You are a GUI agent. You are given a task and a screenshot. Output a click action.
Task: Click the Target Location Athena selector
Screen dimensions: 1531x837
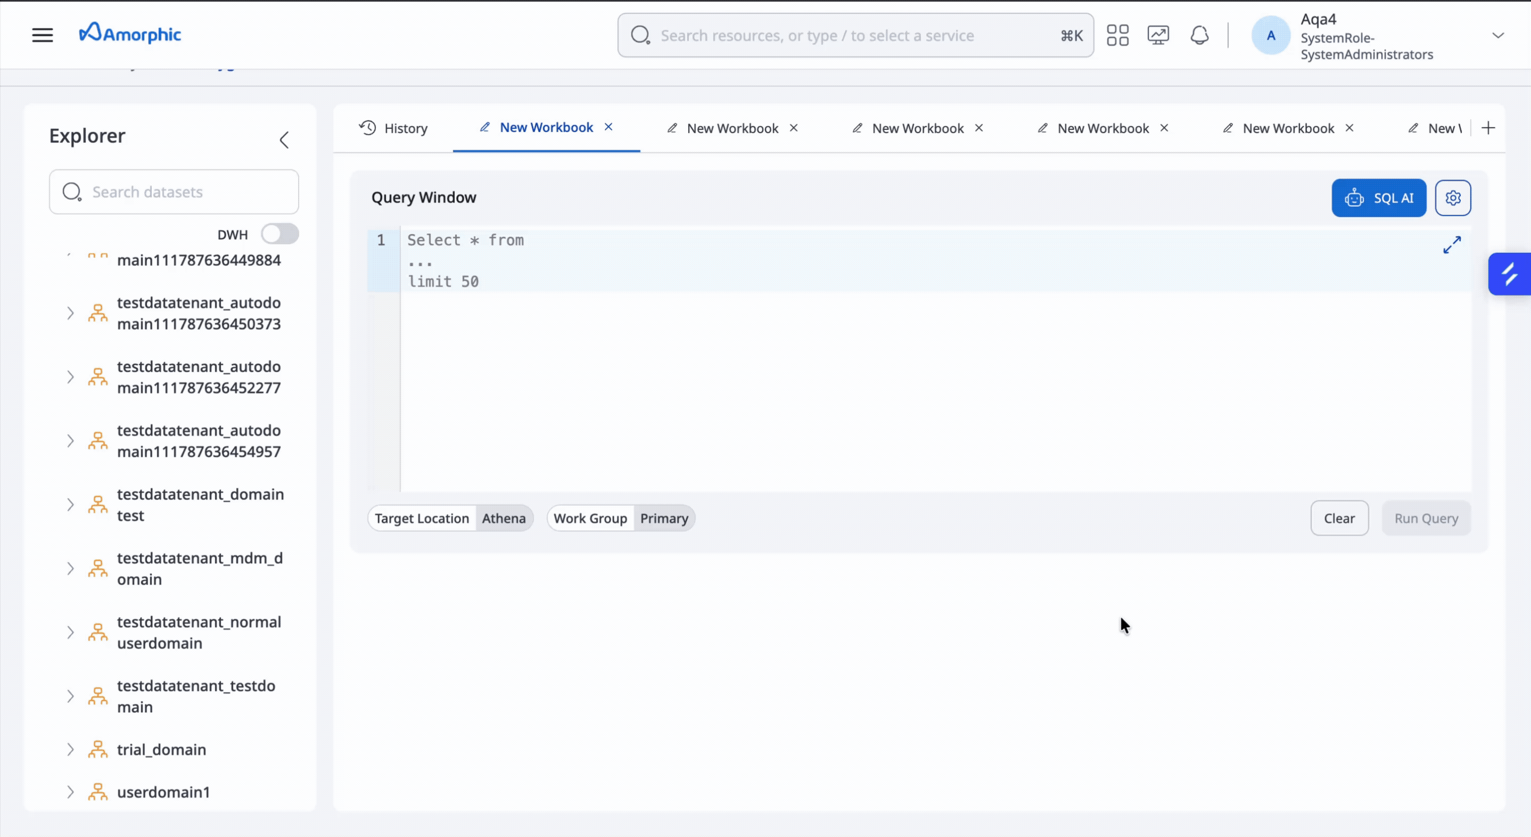pyautogui.click(x=450, y=519)
